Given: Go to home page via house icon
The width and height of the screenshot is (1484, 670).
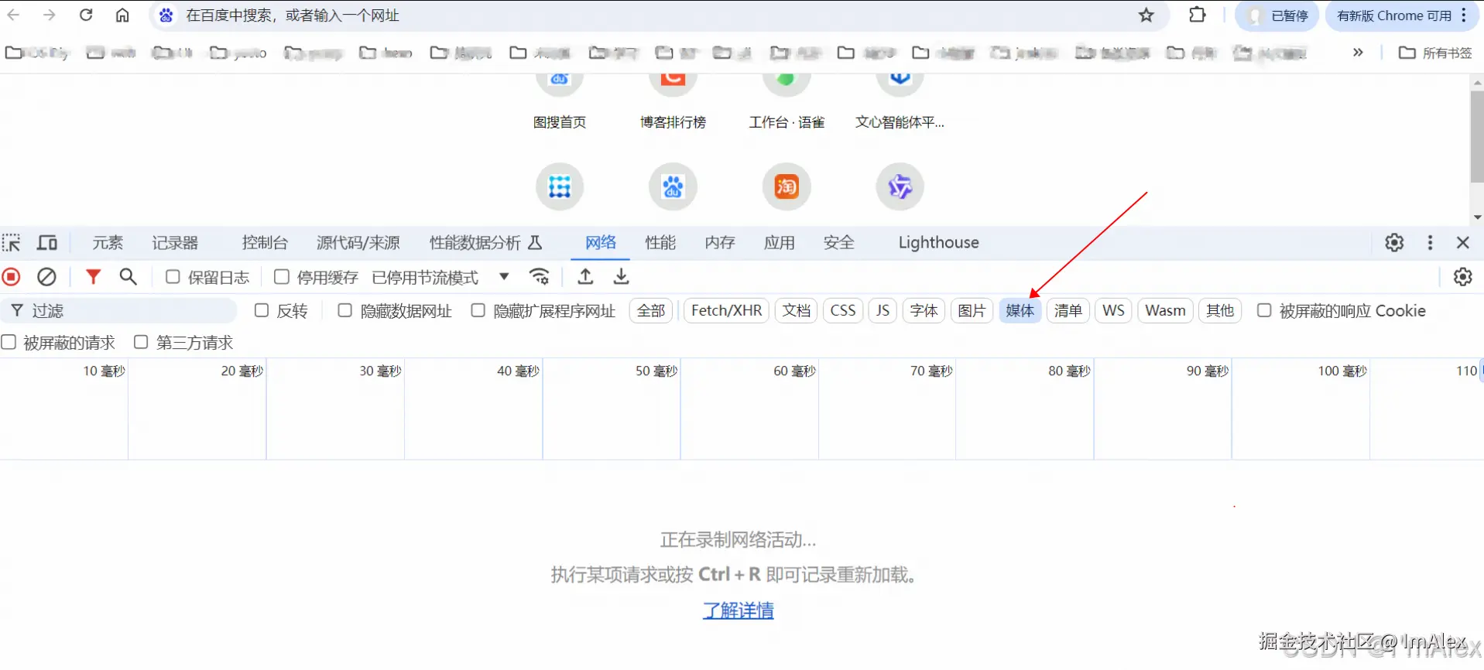Looking at the screenshot, I should pos(122,15).
